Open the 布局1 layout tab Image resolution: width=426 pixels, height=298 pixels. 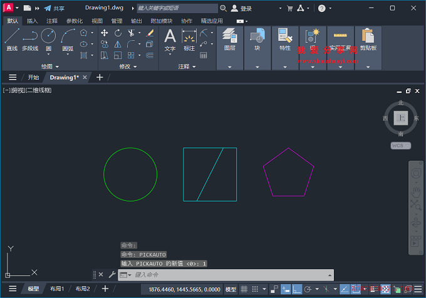click(x=57, y=289)
